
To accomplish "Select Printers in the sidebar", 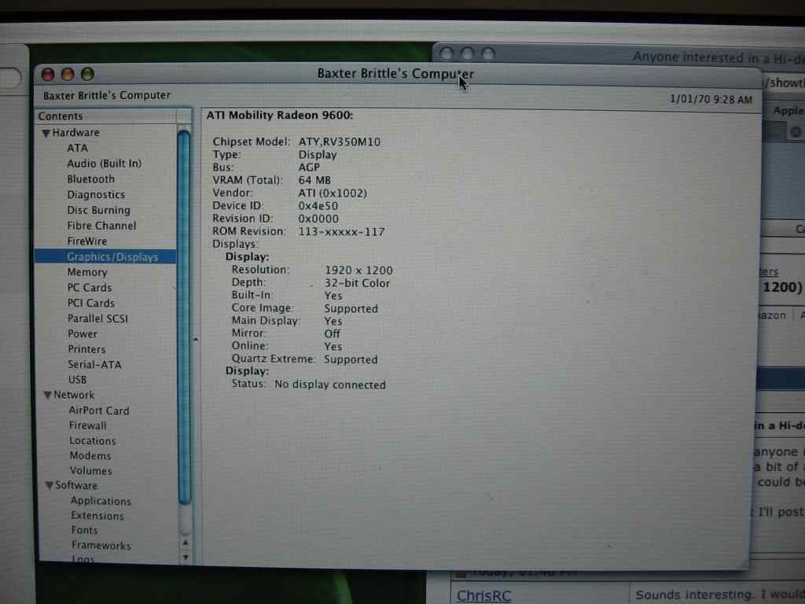I will point(86,349).
